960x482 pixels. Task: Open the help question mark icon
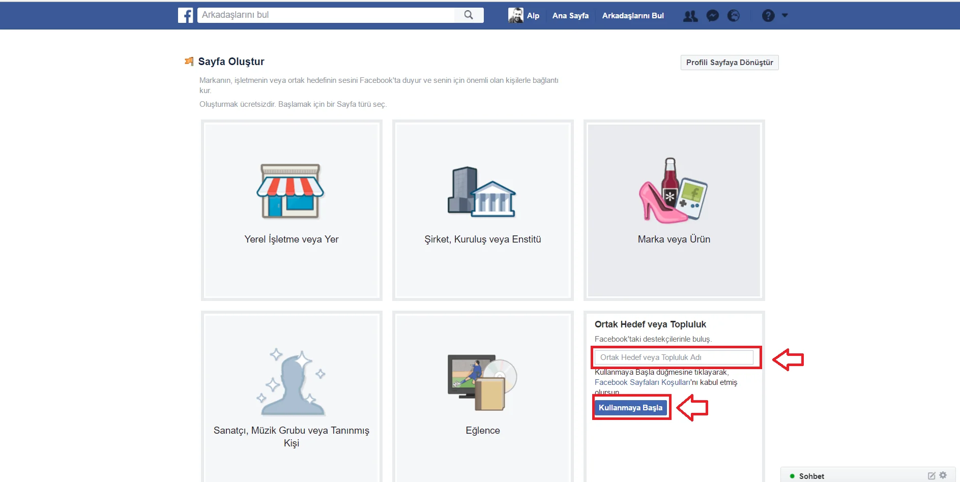768,16
